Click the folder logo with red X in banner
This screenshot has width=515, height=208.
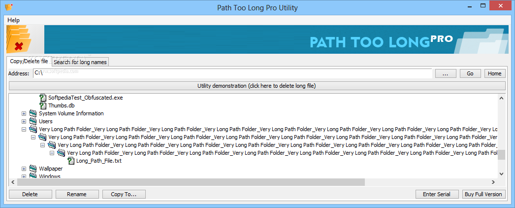click(x=18, y=40)
